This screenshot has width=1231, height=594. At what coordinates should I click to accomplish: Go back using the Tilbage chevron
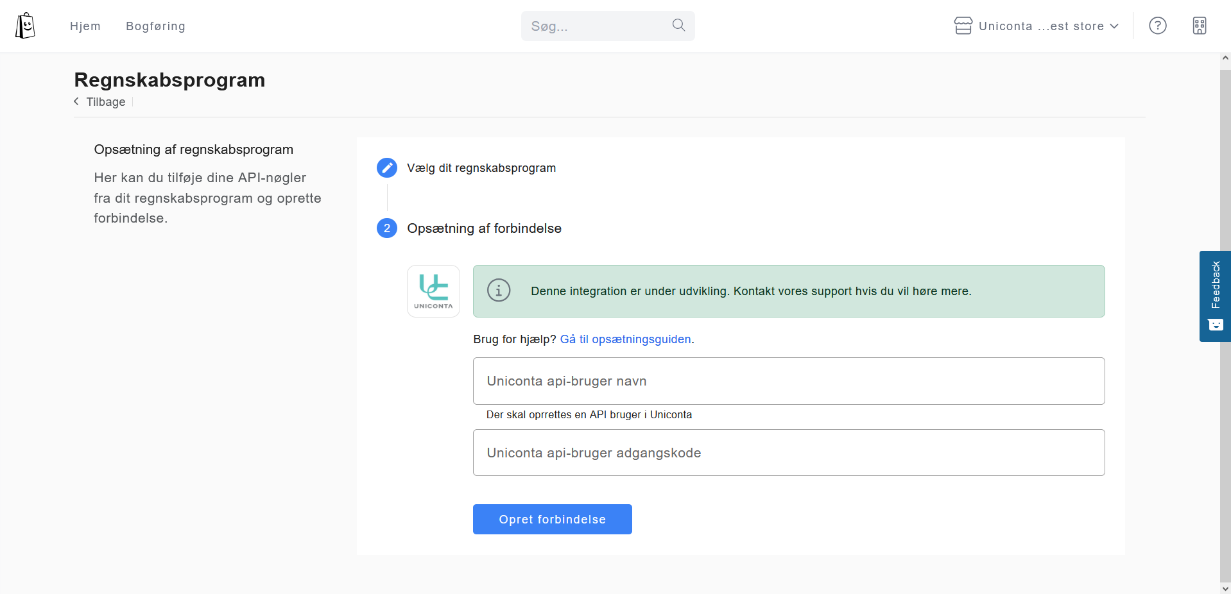76,102
